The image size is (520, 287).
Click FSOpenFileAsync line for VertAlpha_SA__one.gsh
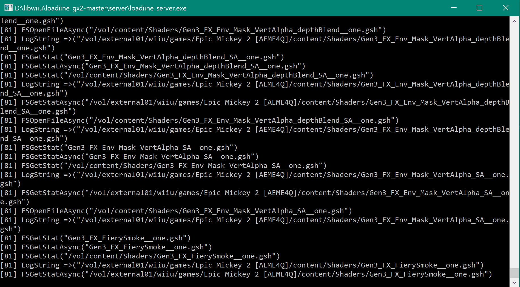176,211
